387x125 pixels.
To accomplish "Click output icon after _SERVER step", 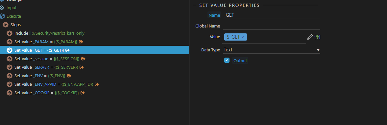I will coord(82,67).
